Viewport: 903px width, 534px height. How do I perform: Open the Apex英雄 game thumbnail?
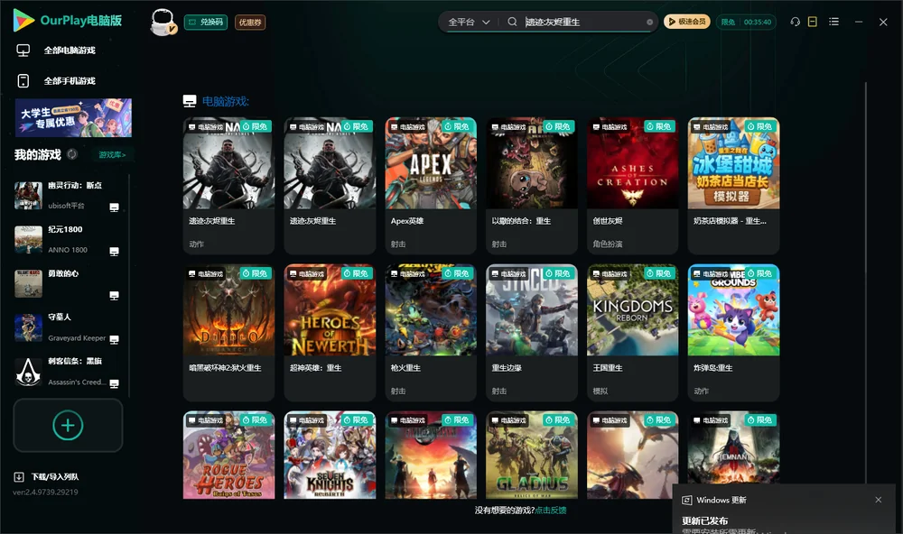point(431,163)
